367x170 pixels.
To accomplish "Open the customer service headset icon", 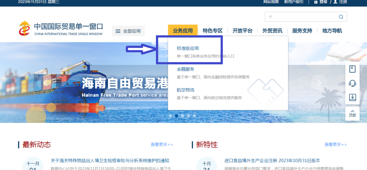I will [352, 83].
